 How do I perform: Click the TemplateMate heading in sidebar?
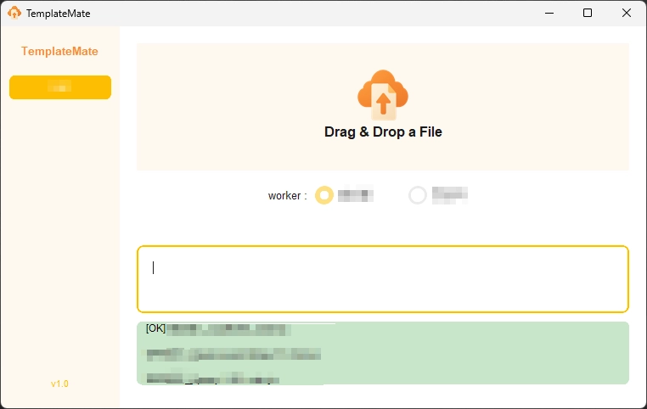coord(59,51)
